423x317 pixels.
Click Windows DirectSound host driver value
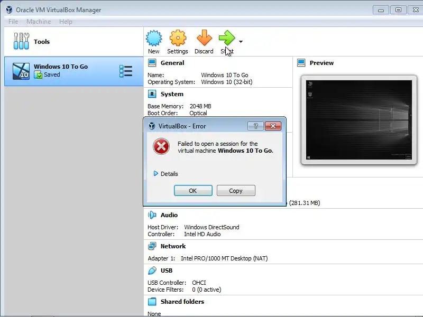point(212,227)
